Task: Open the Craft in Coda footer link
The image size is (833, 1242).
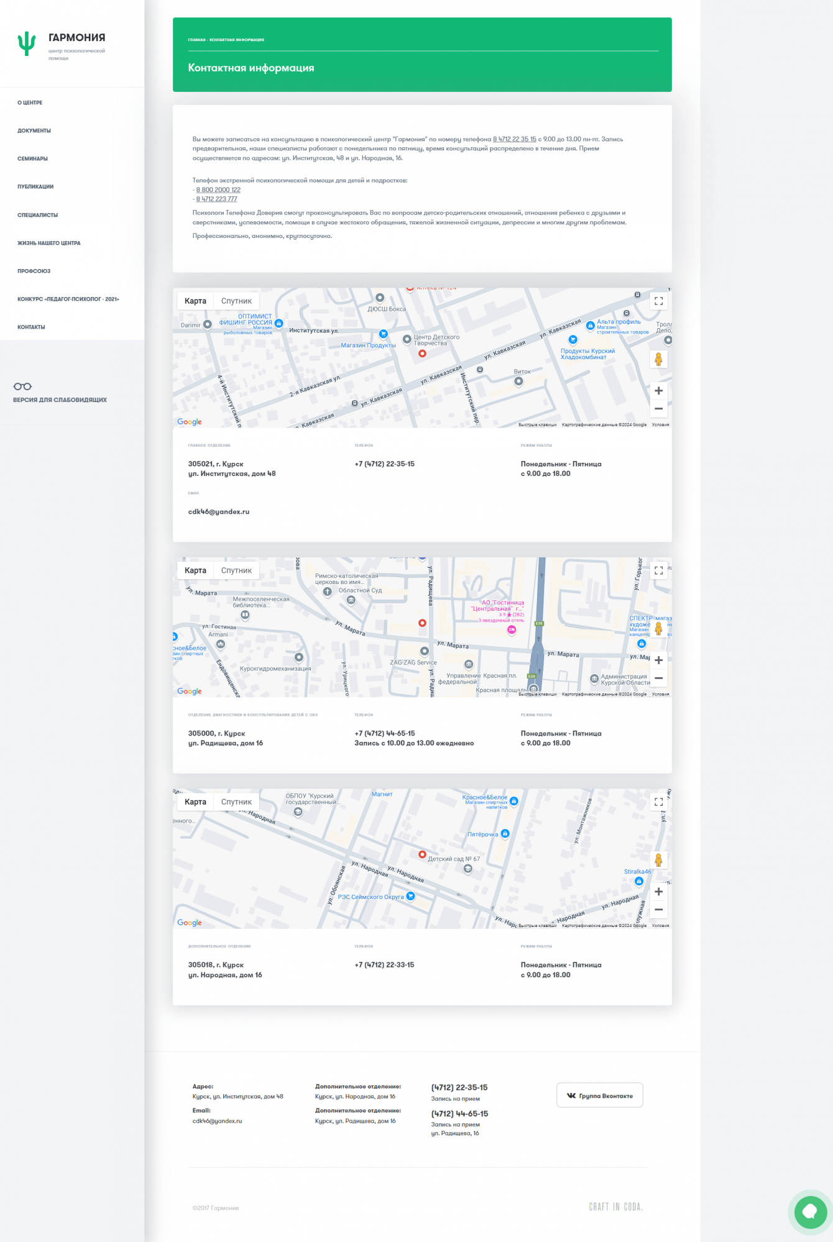Action: [615, 1207]
